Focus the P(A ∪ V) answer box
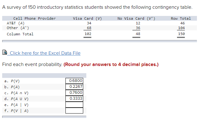Image resolution: width=206 pixels, height=127 pixels. point(74,99)
